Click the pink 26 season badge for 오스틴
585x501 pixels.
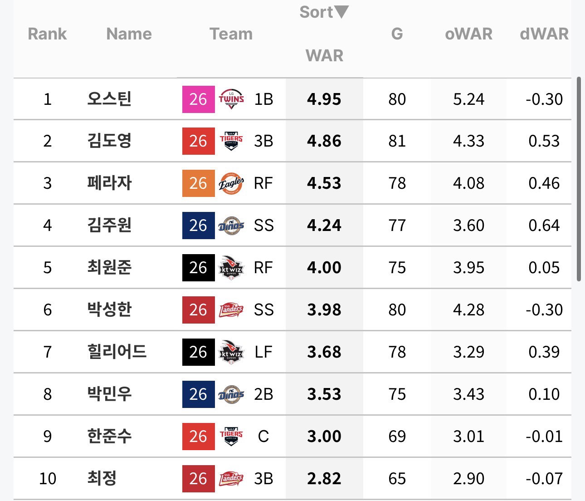coord(198,99)
